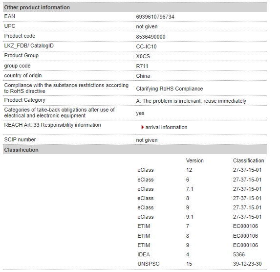Image resolution: width=280 pixels, height=272 pixels.
Task: Click the UPC label
Action: click(x=10, y=26)
